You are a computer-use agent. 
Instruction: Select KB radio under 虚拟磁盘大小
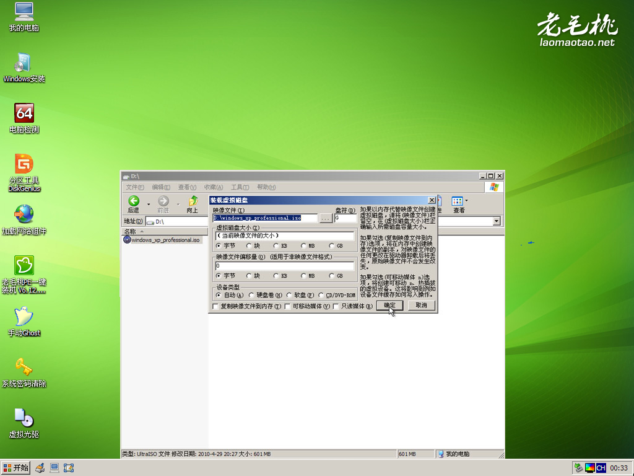[x=276, y=245]
